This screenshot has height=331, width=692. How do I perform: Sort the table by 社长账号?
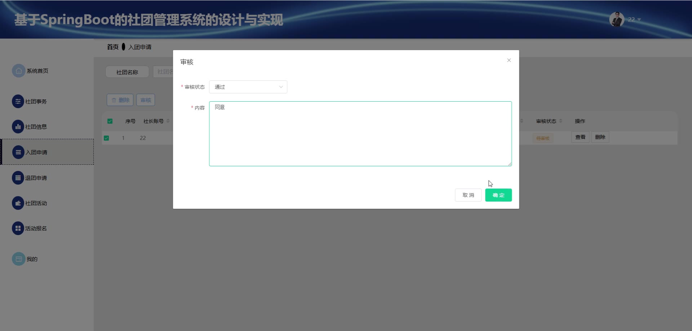coord(168,121)
